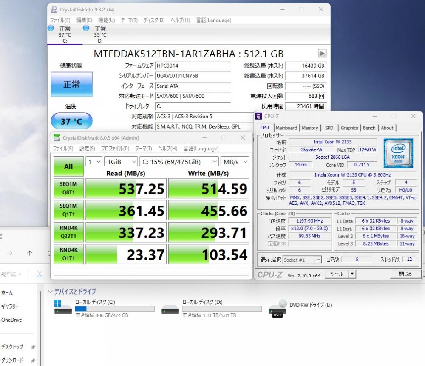Click the Explorer forward arrow button
Screen dimensions: 425x366
tap(10, 253)
